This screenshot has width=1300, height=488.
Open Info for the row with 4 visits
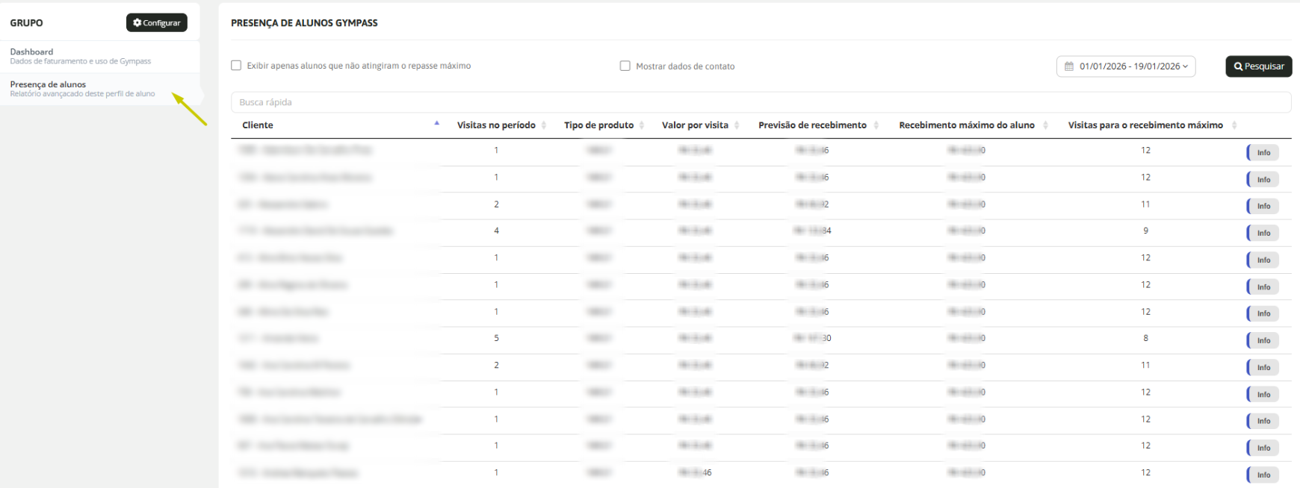pos(1263,233)
